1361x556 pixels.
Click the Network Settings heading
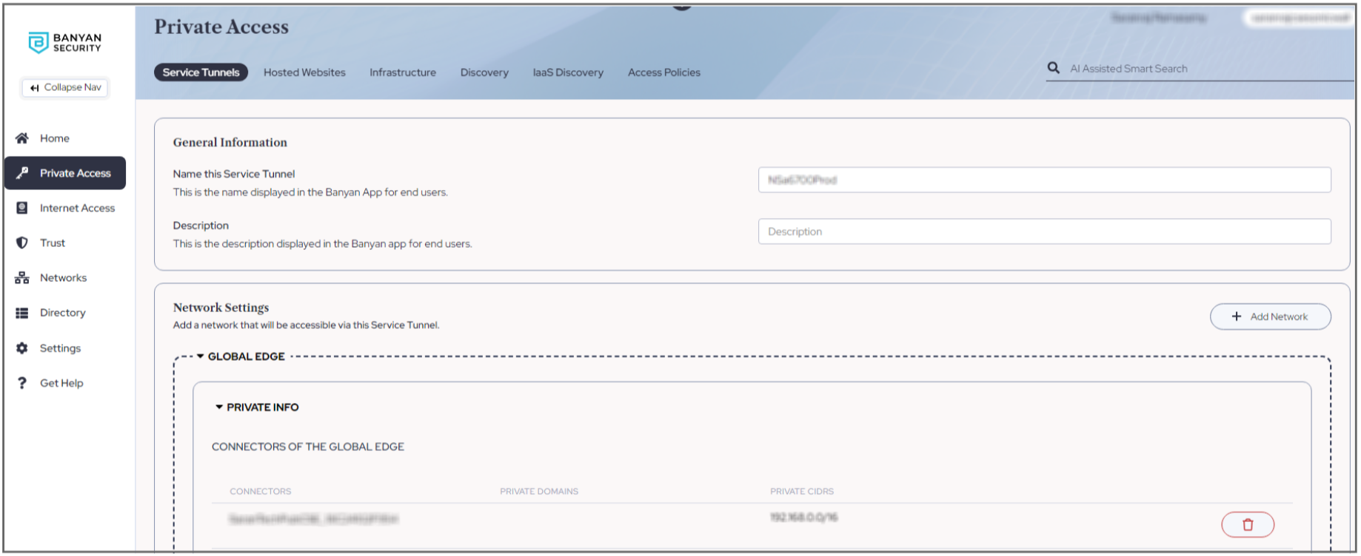click(221, 308)
